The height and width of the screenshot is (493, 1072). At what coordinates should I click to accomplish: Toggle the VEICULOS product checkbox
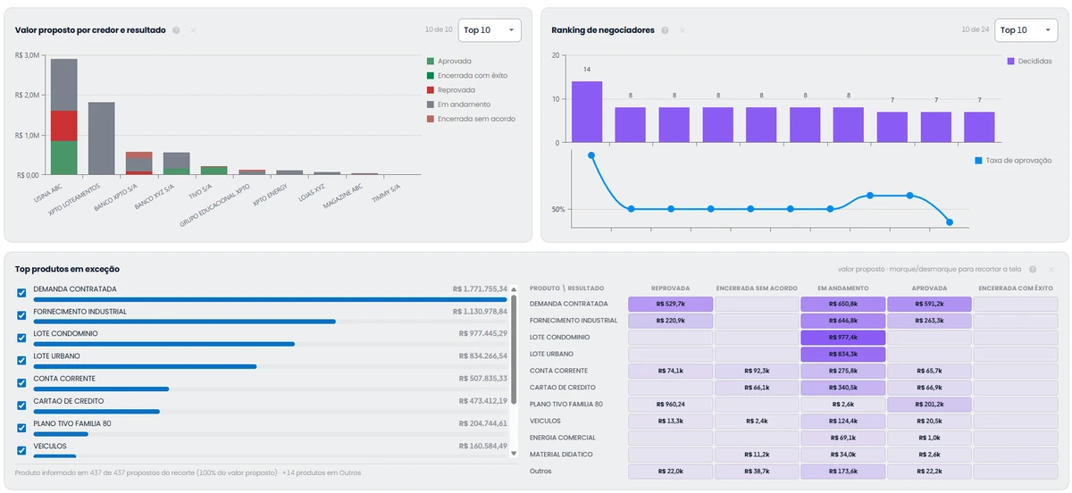pyautogui.click(x=21, y=449)
